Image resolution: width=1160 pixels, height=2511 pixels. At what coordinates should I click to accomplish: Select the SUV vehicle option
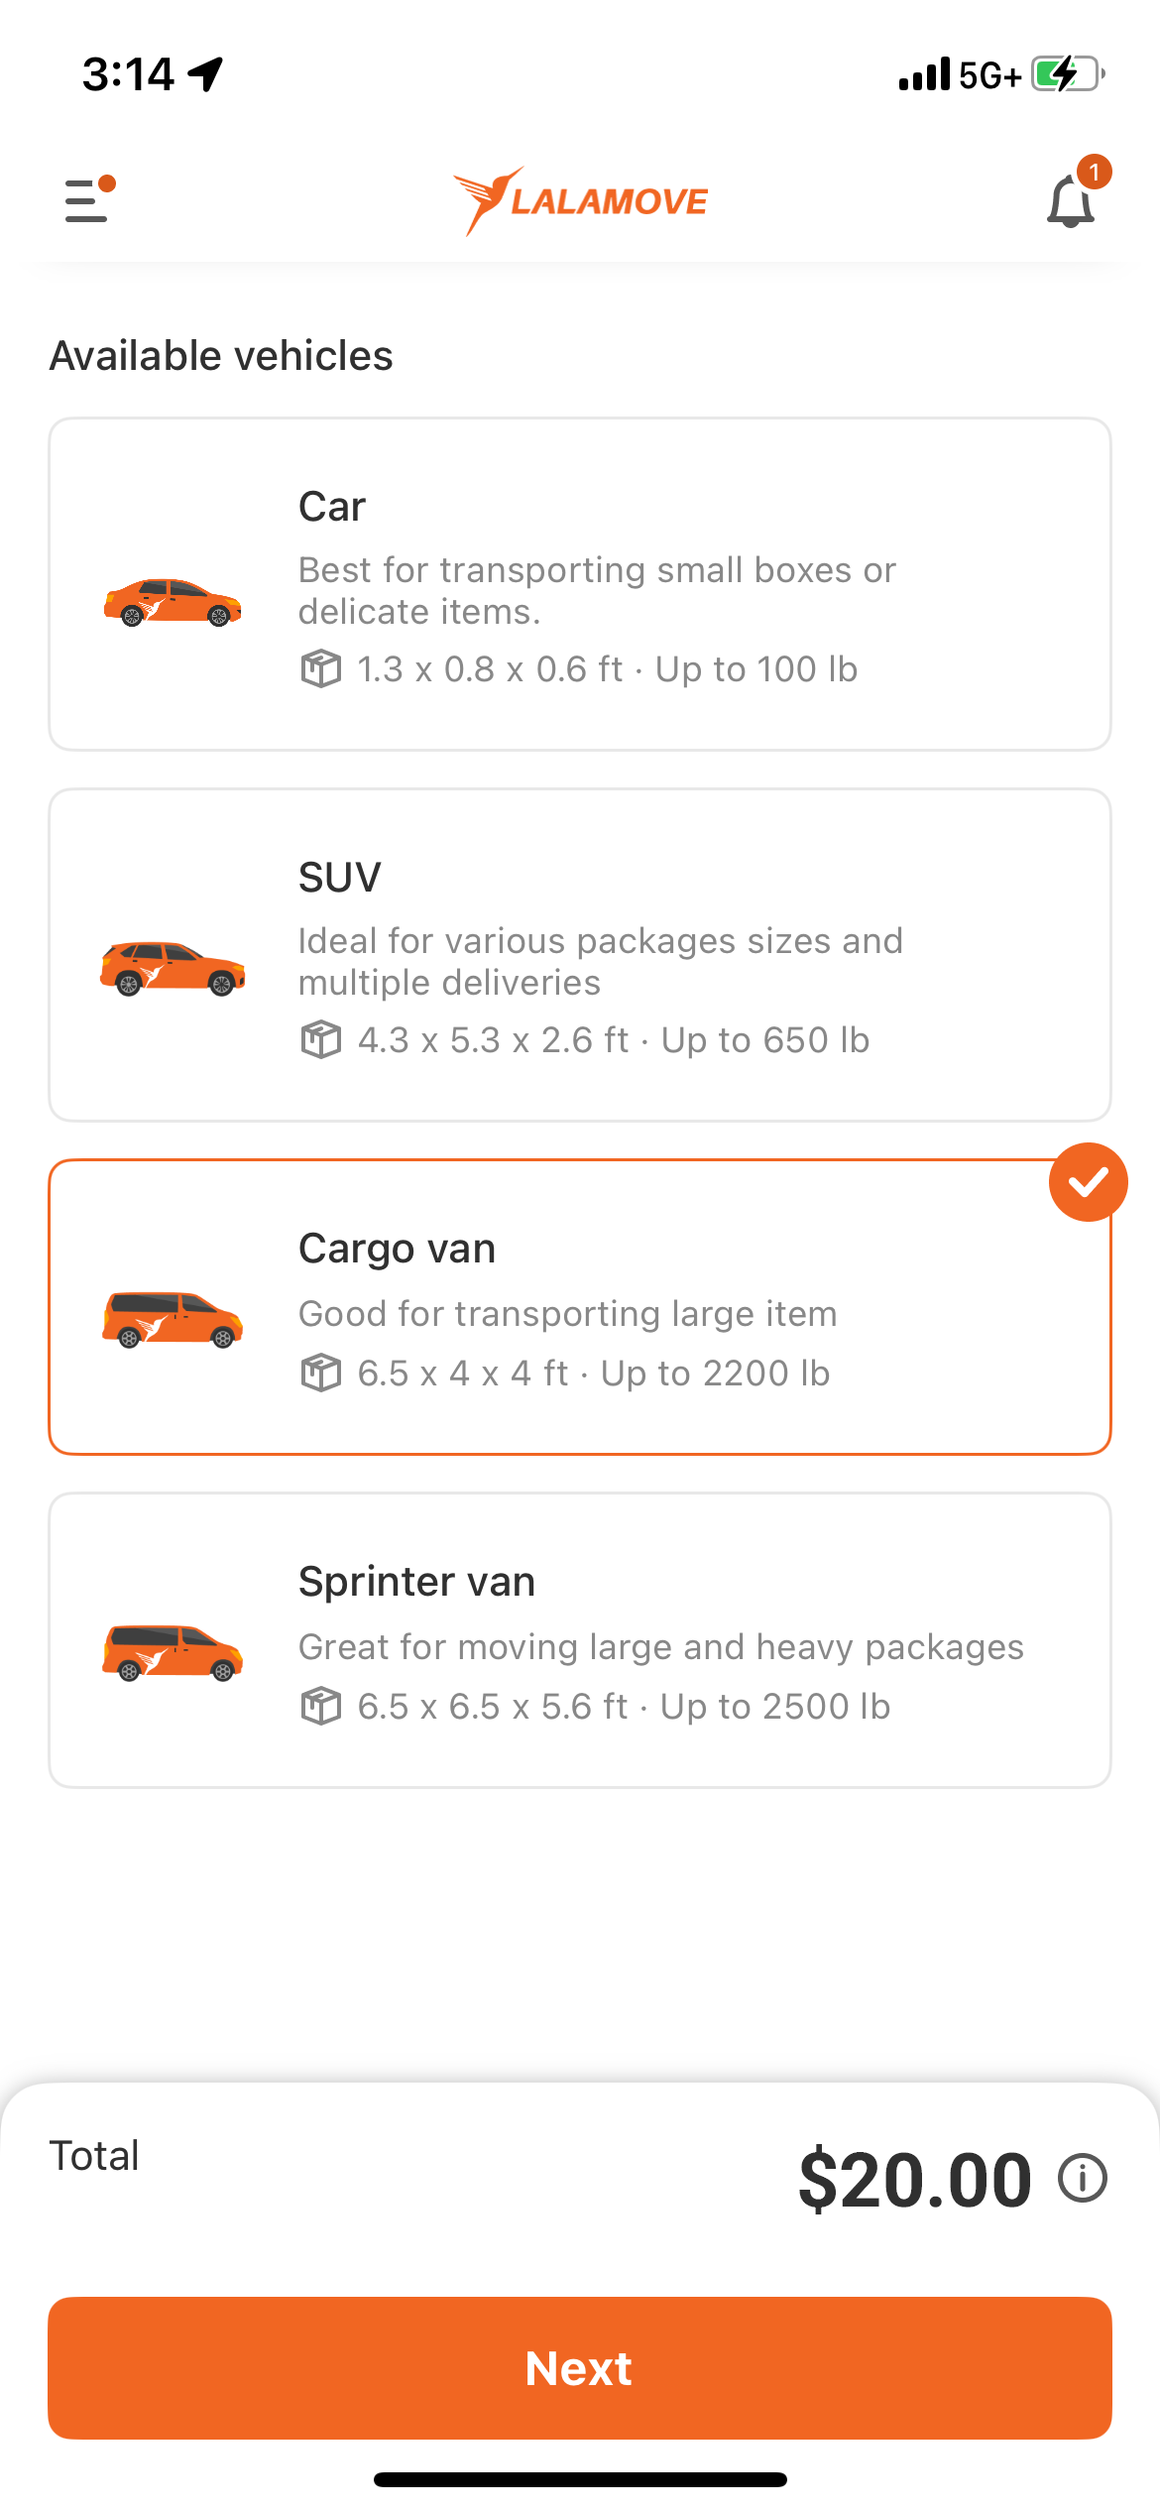coord(580,955)
